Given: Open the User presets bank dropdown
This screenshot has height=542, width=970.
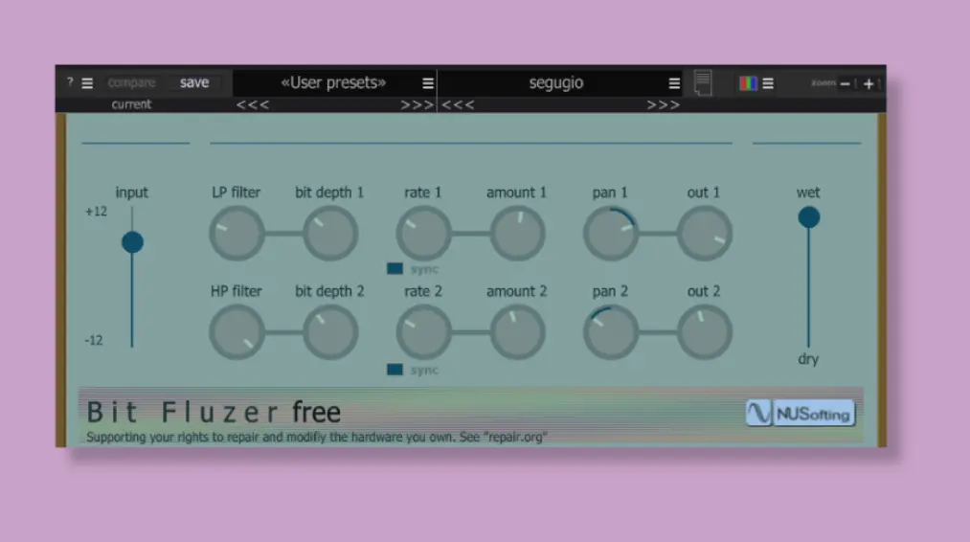Looking at the screenshot, I should pos(333,83).
